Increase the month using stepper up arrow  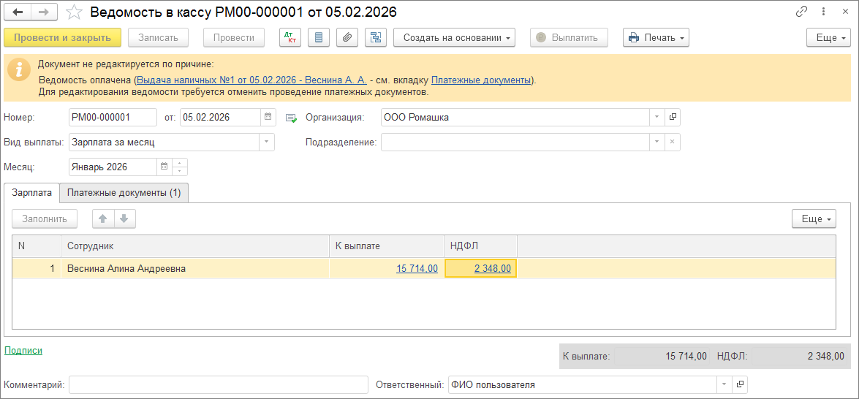[181, 163]
